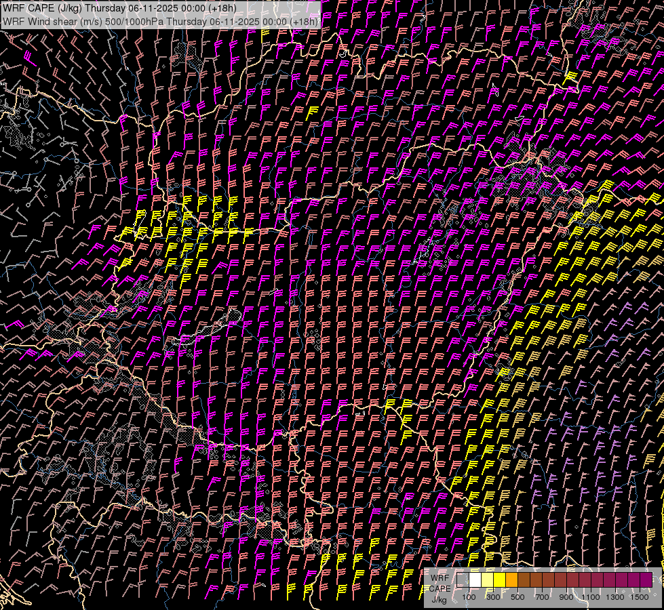Click the 1500 legend scale label

pos(640,597)
